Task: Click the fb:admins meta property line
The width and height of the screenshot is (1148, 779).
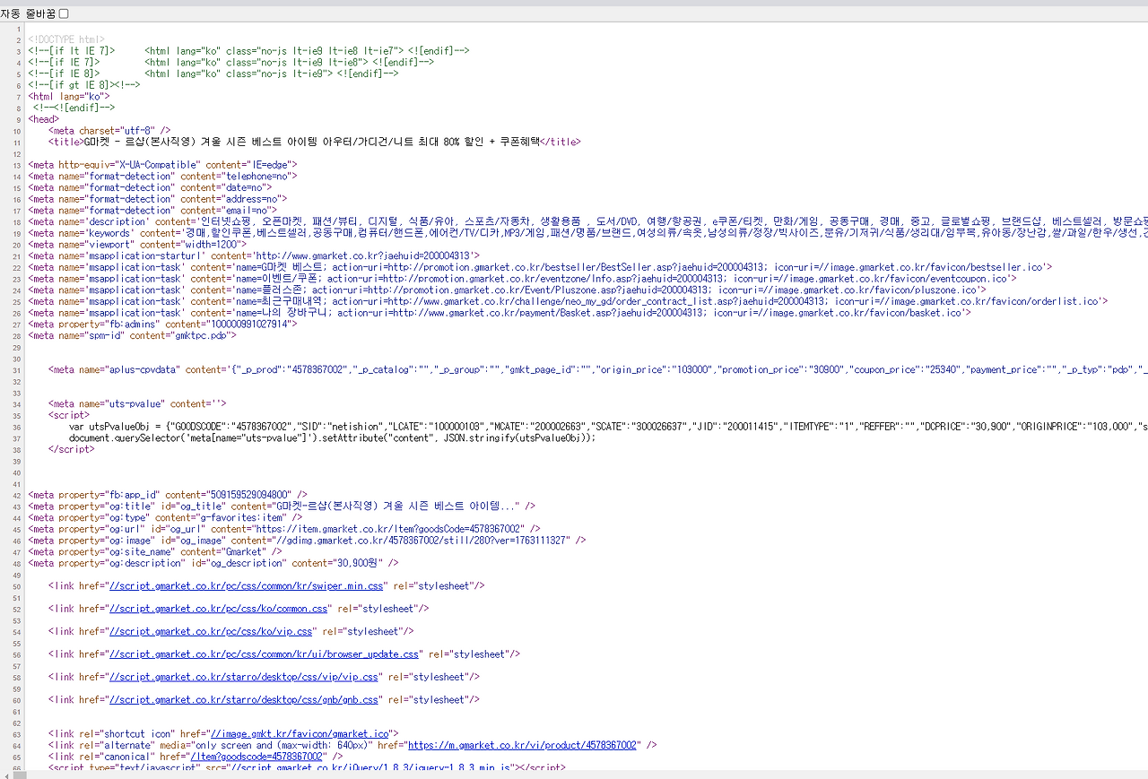Action: [x=162, y=324]
